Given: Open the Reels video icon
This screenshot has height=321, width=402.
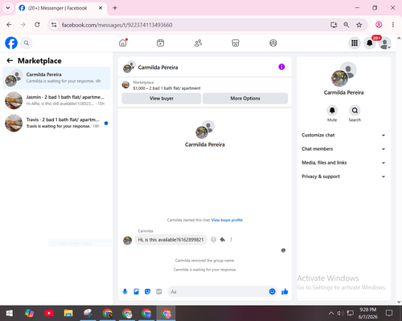Looking at the screenshot, I should tap(161, 43).
